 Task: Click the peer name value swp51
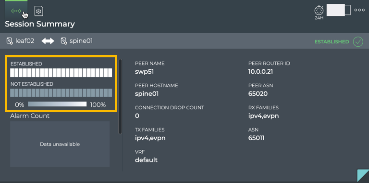[x=144, y=72]
